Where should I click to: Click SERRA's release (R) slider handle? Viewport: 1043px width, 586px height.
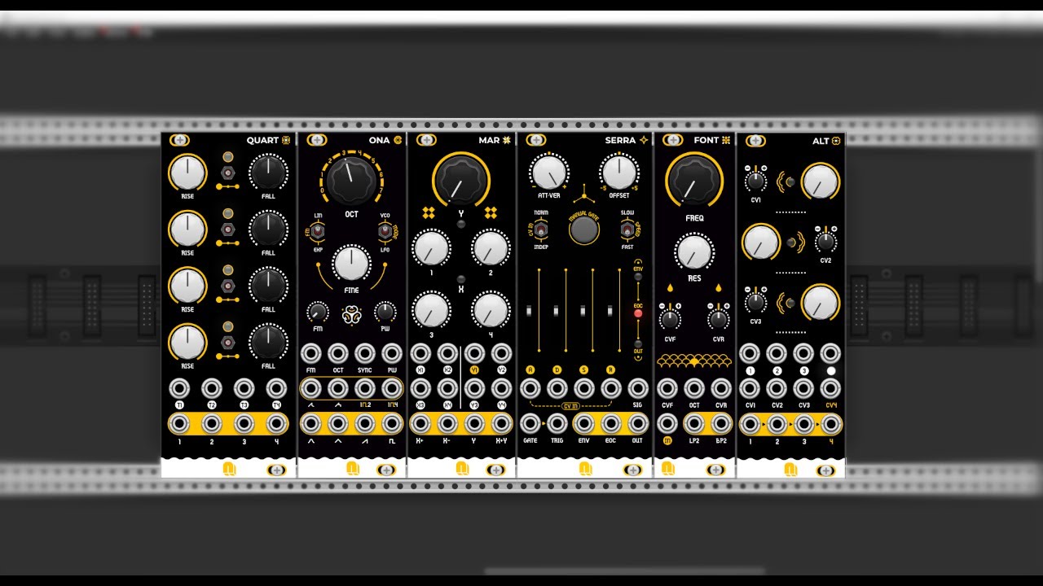(x=610, y=311)
